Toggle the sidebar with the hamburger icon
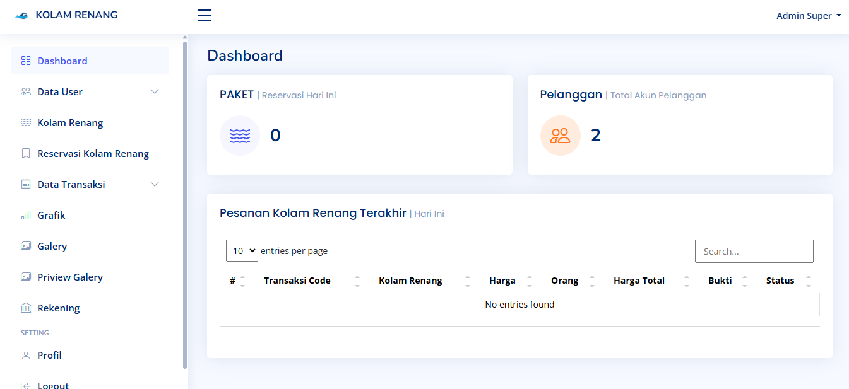Image resolution: width=849 pixels, height=389 pixels. tap(204, 15)
